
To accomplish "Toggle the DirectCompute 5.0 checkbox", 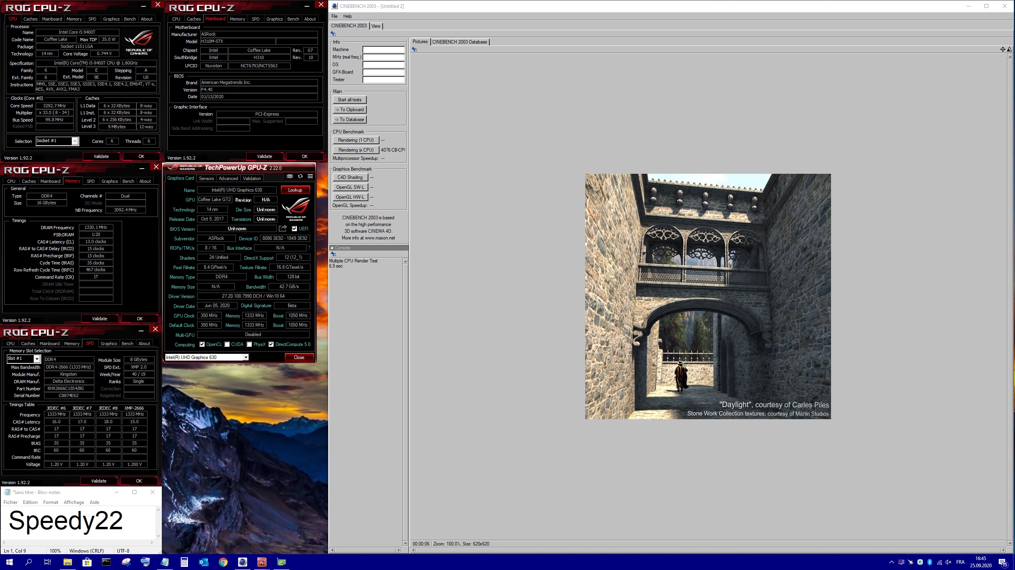I will point(271,344).
